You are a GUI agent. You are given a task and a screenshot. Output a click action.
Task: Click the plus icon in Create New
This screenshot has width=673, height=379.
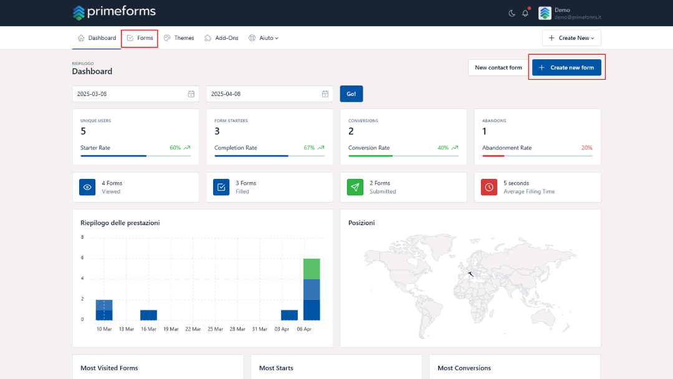[x=551, y=38]
